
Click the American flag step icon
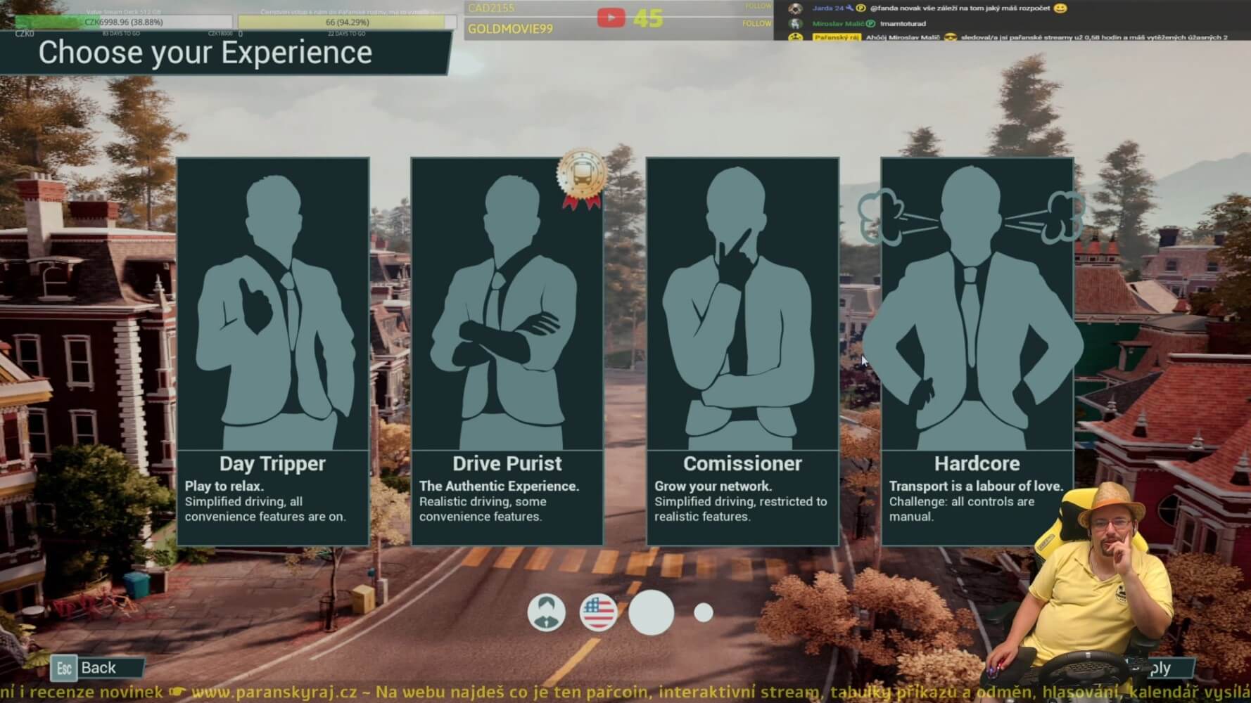pyautogui.click(x=599, y=612)
